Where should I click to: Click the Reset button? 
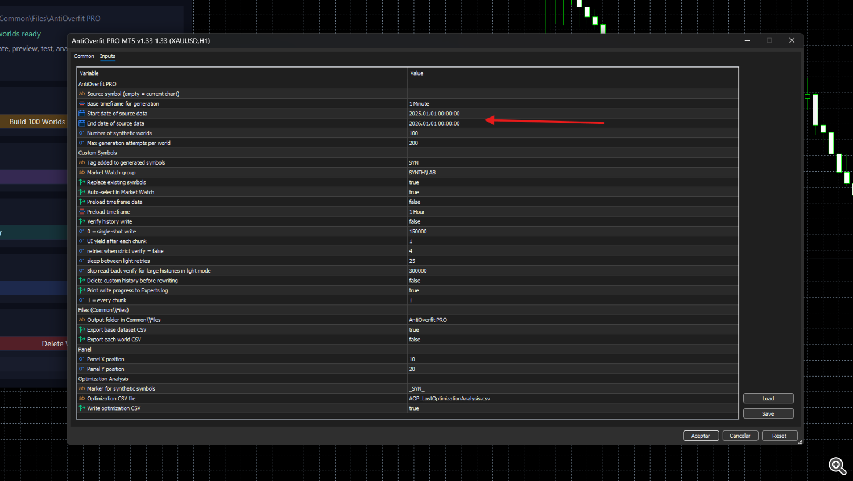pyautogui.click(x=780, y=436)
